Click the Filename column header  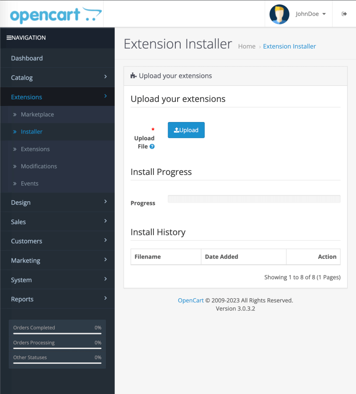[148, 257]
